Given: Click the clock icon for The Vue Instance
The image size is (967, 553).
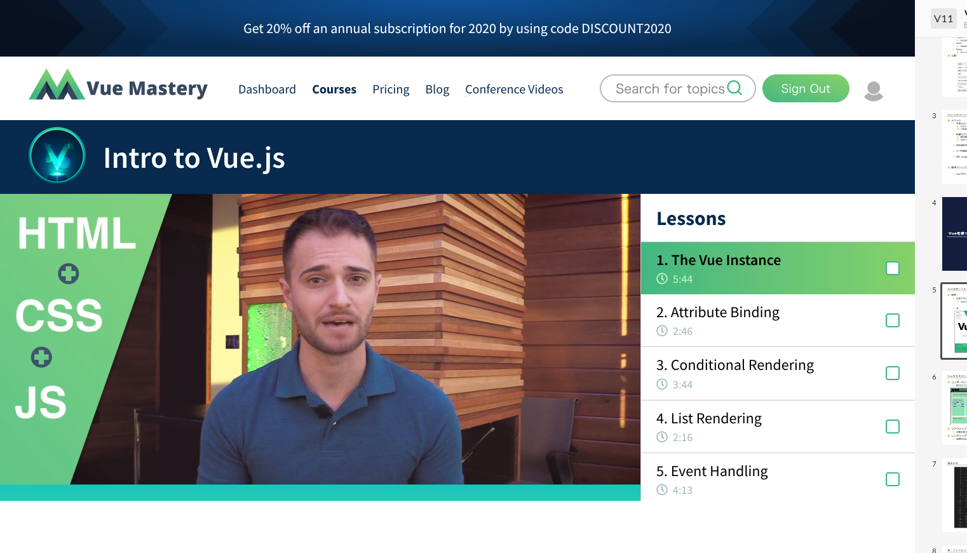Looking at the screenshot, I should (x=662, y=278).
